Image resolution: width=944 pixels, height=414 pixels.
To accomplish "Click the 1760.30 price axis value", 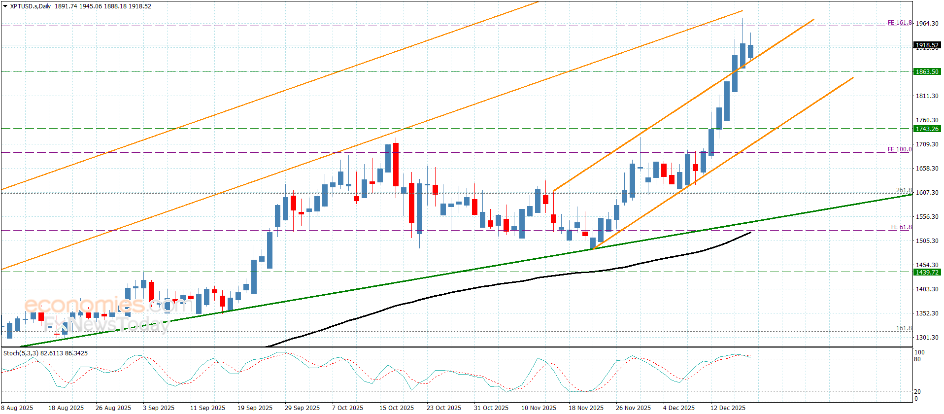I will click(x=927, y=120).
